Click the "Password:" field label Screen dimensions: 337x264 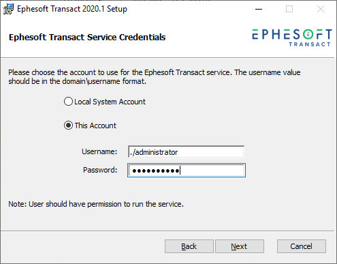pyautogui.click(x=100, y=170)
